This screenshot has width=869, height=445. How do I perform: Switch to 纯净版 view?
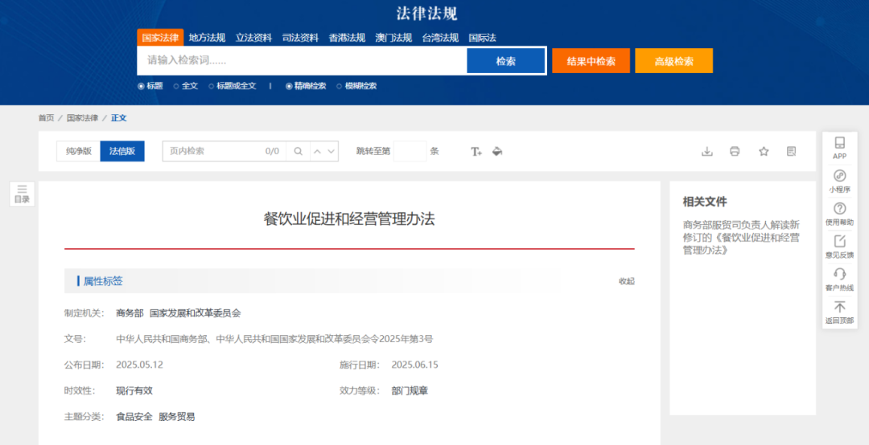tap(79, 151)
